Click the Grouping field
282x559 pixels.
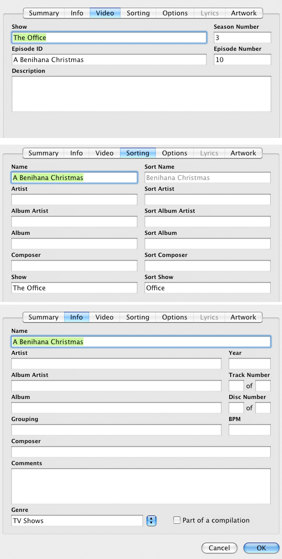click(116, 430)
